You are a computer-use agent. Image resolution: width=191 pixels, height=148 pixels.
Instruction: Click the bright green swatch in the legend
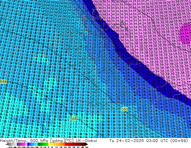tap(47, 144)
